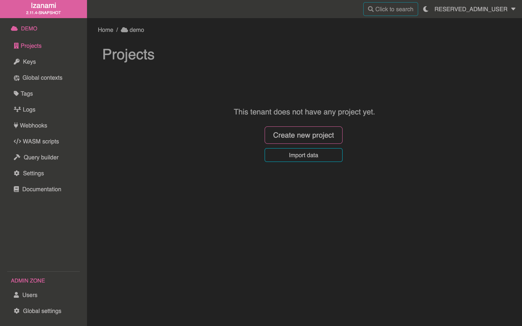Click the Keys key icon

coord(17,62)
